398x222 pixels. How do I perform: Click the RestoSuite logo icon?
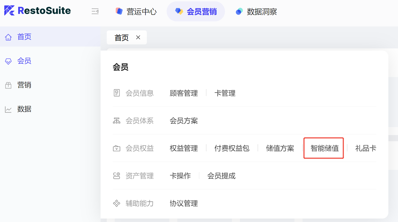9,10
